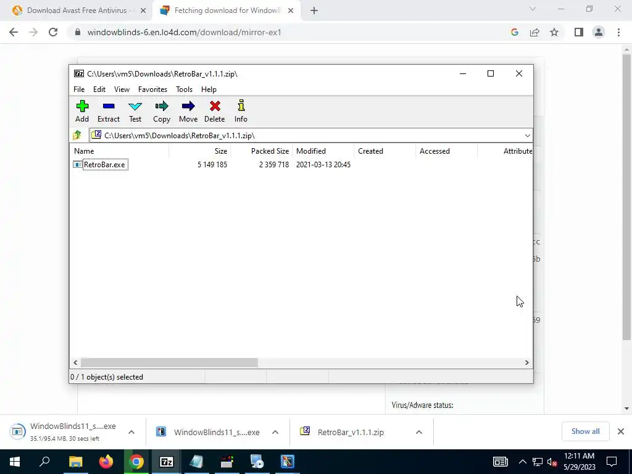Image resolution: width=632 pixels, height=474 pixels.
Task: Open Windows Start menu
Action: click(15, 462)
